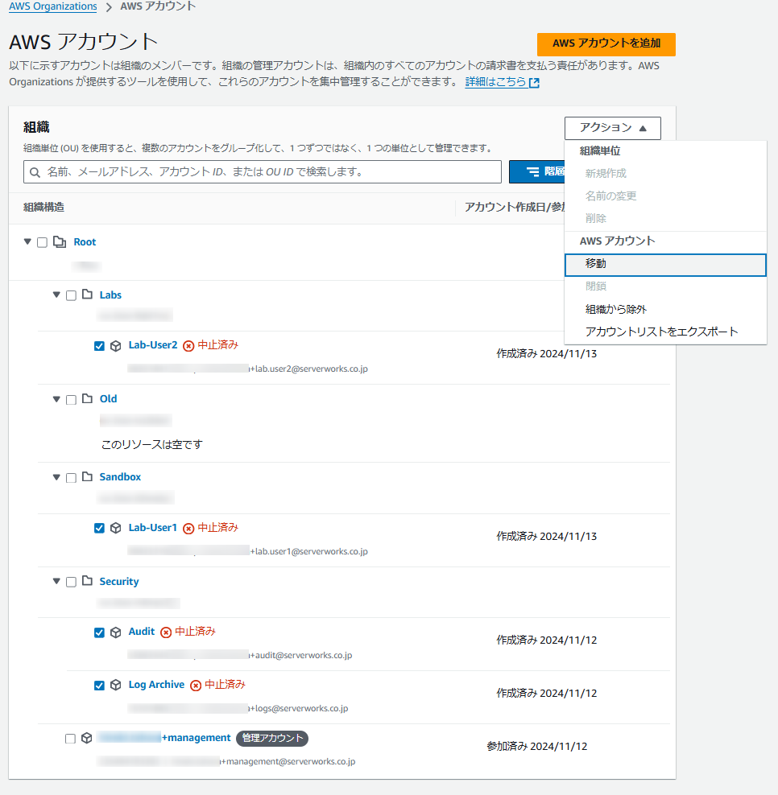
Task: Click the greyed 名前の変更 menu entry
Action: tap(665, 196)
